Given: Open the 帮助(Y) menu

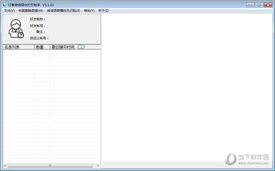Looking at the screenshot, I should [x=89, y=11].
